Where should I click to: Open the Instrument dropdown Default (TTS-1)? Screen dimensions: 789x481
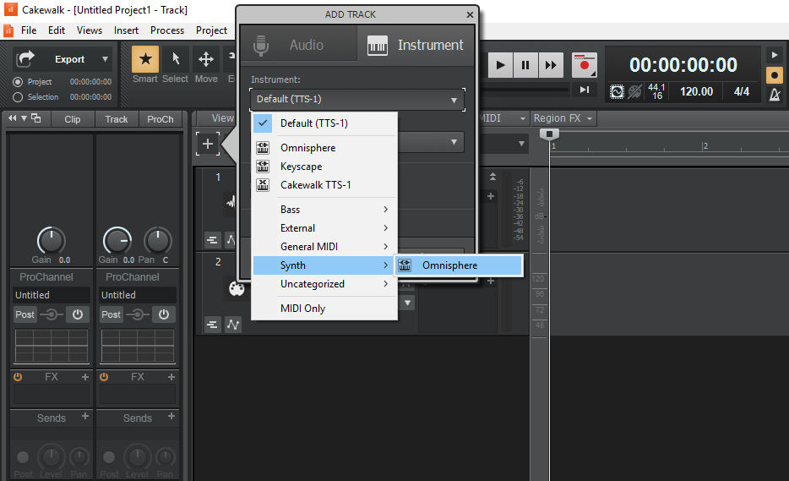[357, 99]
